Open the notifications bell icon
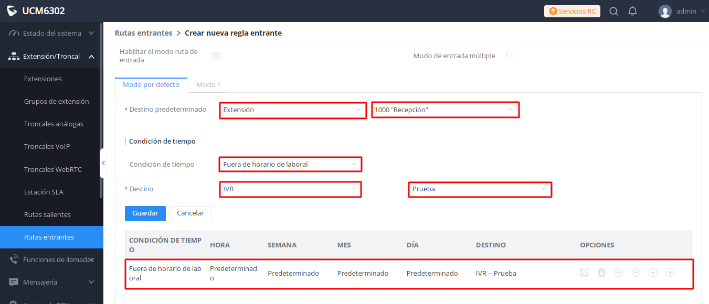This screenshot has width=709, height=304. (x=632, y=11)
